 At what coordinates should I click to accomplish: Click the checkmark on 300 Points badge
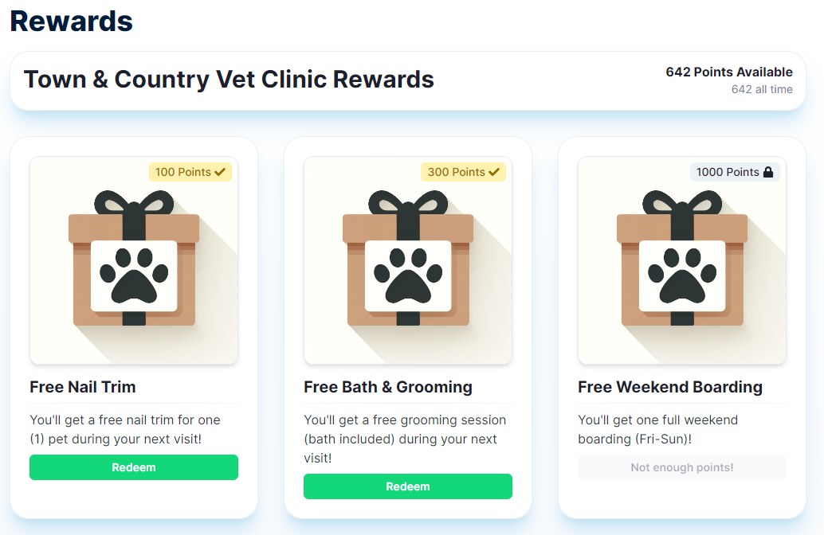(494, 172)
